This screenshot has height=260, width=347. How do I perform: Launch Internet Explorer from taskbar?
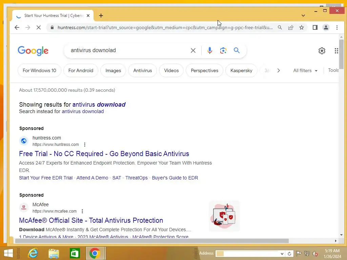tap(33, 253)
